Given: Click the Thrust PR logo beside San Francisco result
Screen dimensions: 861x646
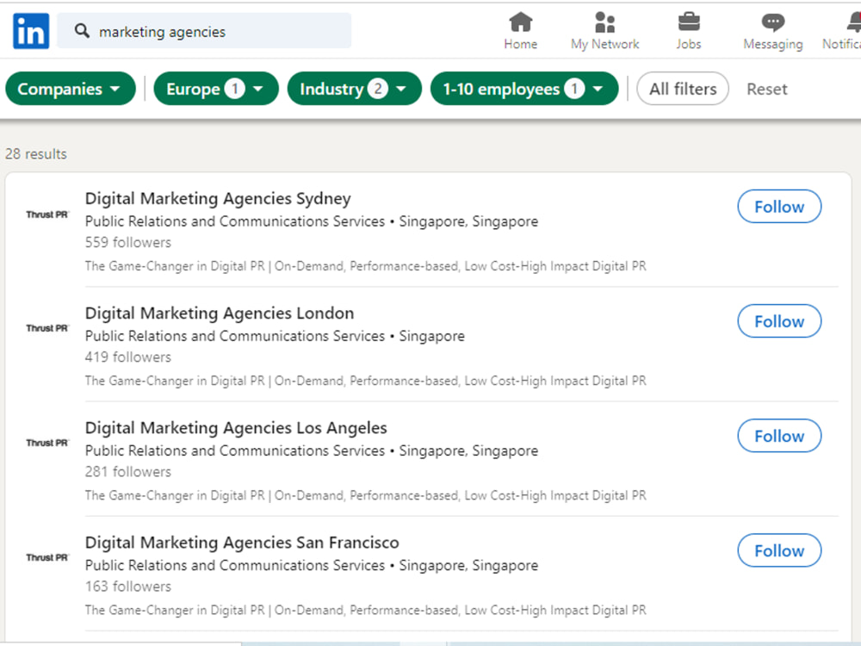Looking at the screenshot, I should 47,557.
